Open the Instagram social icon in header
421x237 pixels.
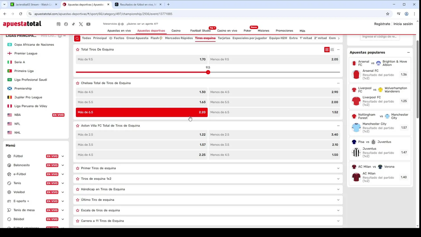pos(59,24)
